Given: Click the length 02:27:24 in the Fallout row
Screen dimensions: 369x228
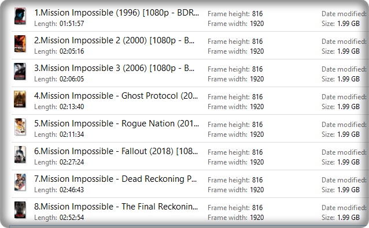Looking at the screenshot, I should [72, 162].
